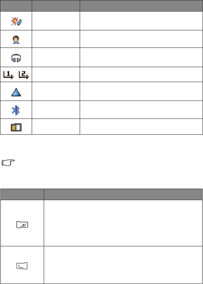Click the empty name cell beside the person icon
Viewport: 203px width, 284px height.
56,39
